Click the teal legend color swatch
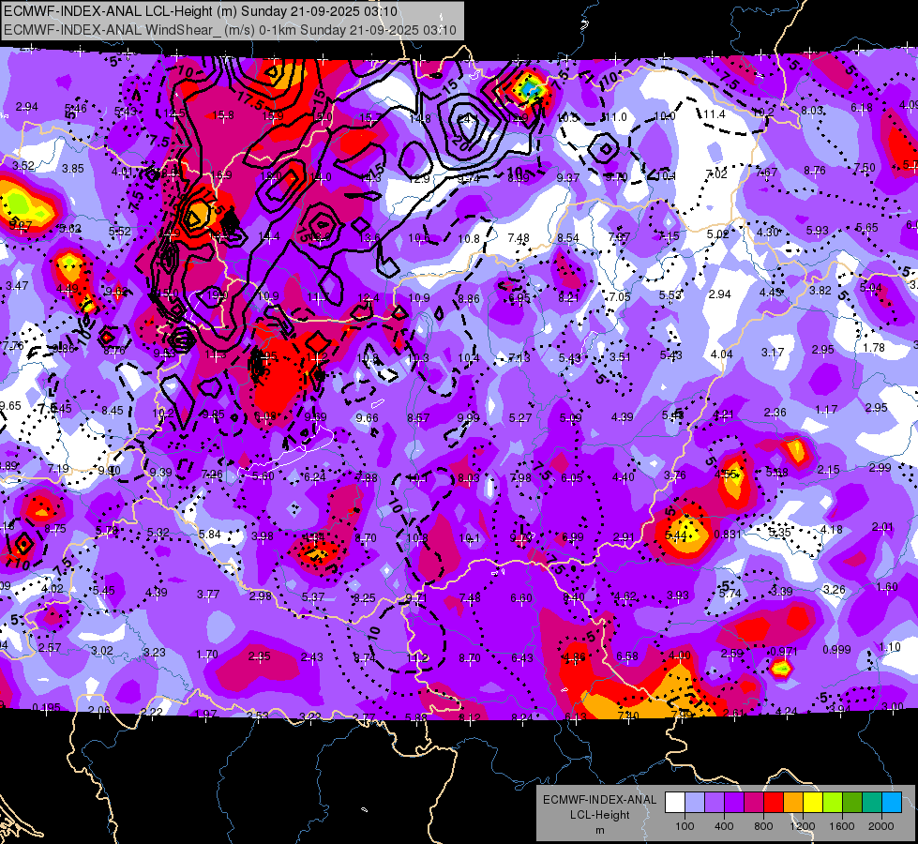The width and height of the screenshot is (918, 844). click(872, 803)
